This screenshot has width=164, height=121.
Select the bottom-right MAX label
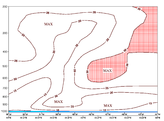click(108, 106)
